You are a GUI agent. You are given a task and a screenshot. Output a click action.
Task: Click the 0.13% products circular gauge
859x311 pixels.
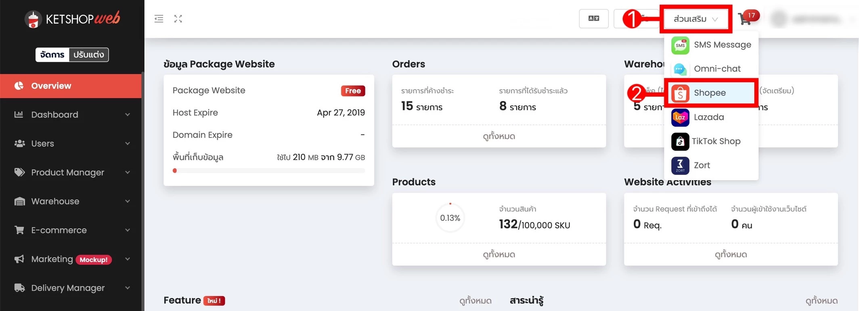tap(450, 218)
